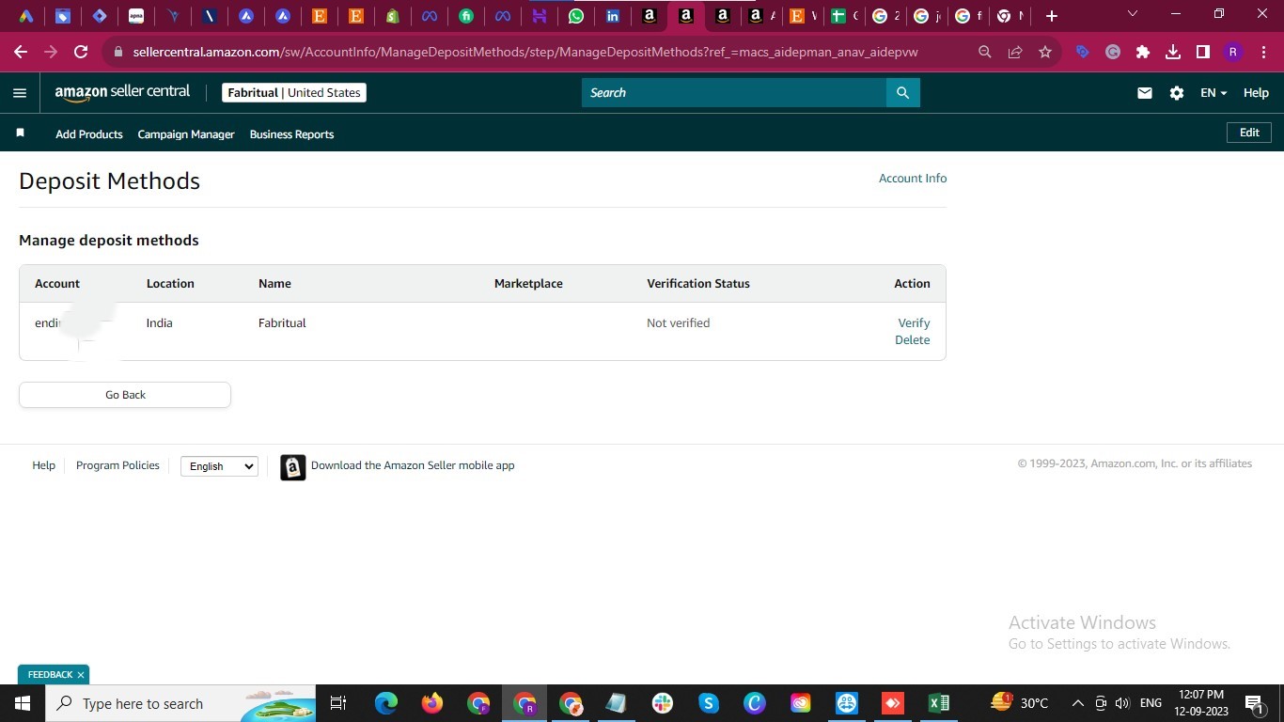Image resolution: width=1284 pixels, height=722 pixels.
Task: Click the share page icon in address bar
Action: tap(1015, 52)
